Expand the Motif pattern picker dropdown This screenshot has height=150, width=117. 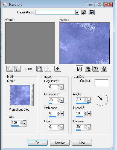(32, 95)
